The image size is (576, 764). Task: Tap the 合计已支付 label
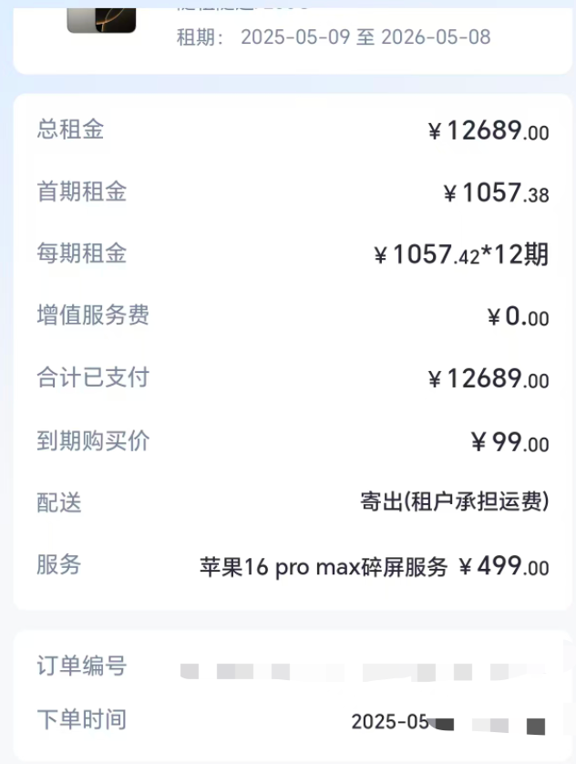[x=92, y=377]
